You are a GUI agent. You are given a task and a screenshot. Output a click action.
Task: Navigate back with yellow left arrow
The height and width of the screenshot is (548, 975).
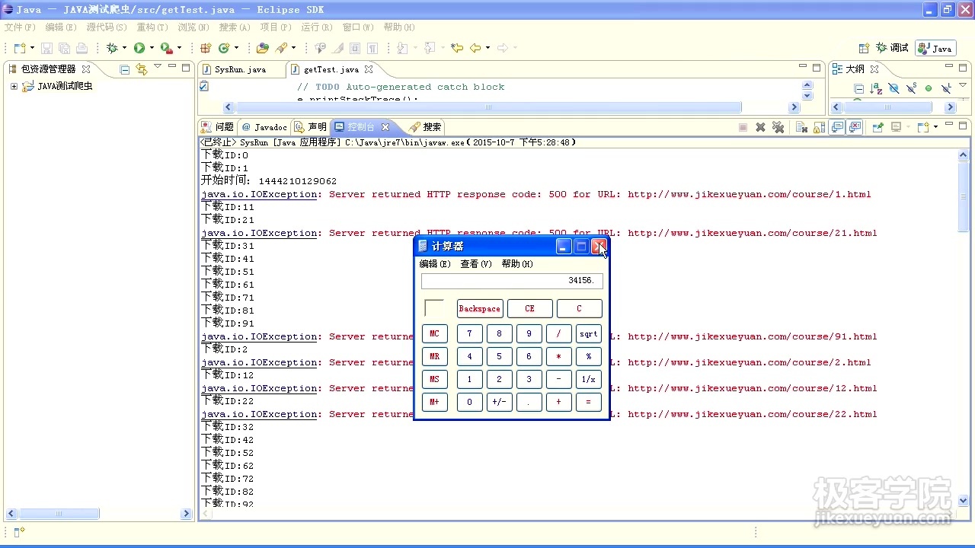pos(475,48)
